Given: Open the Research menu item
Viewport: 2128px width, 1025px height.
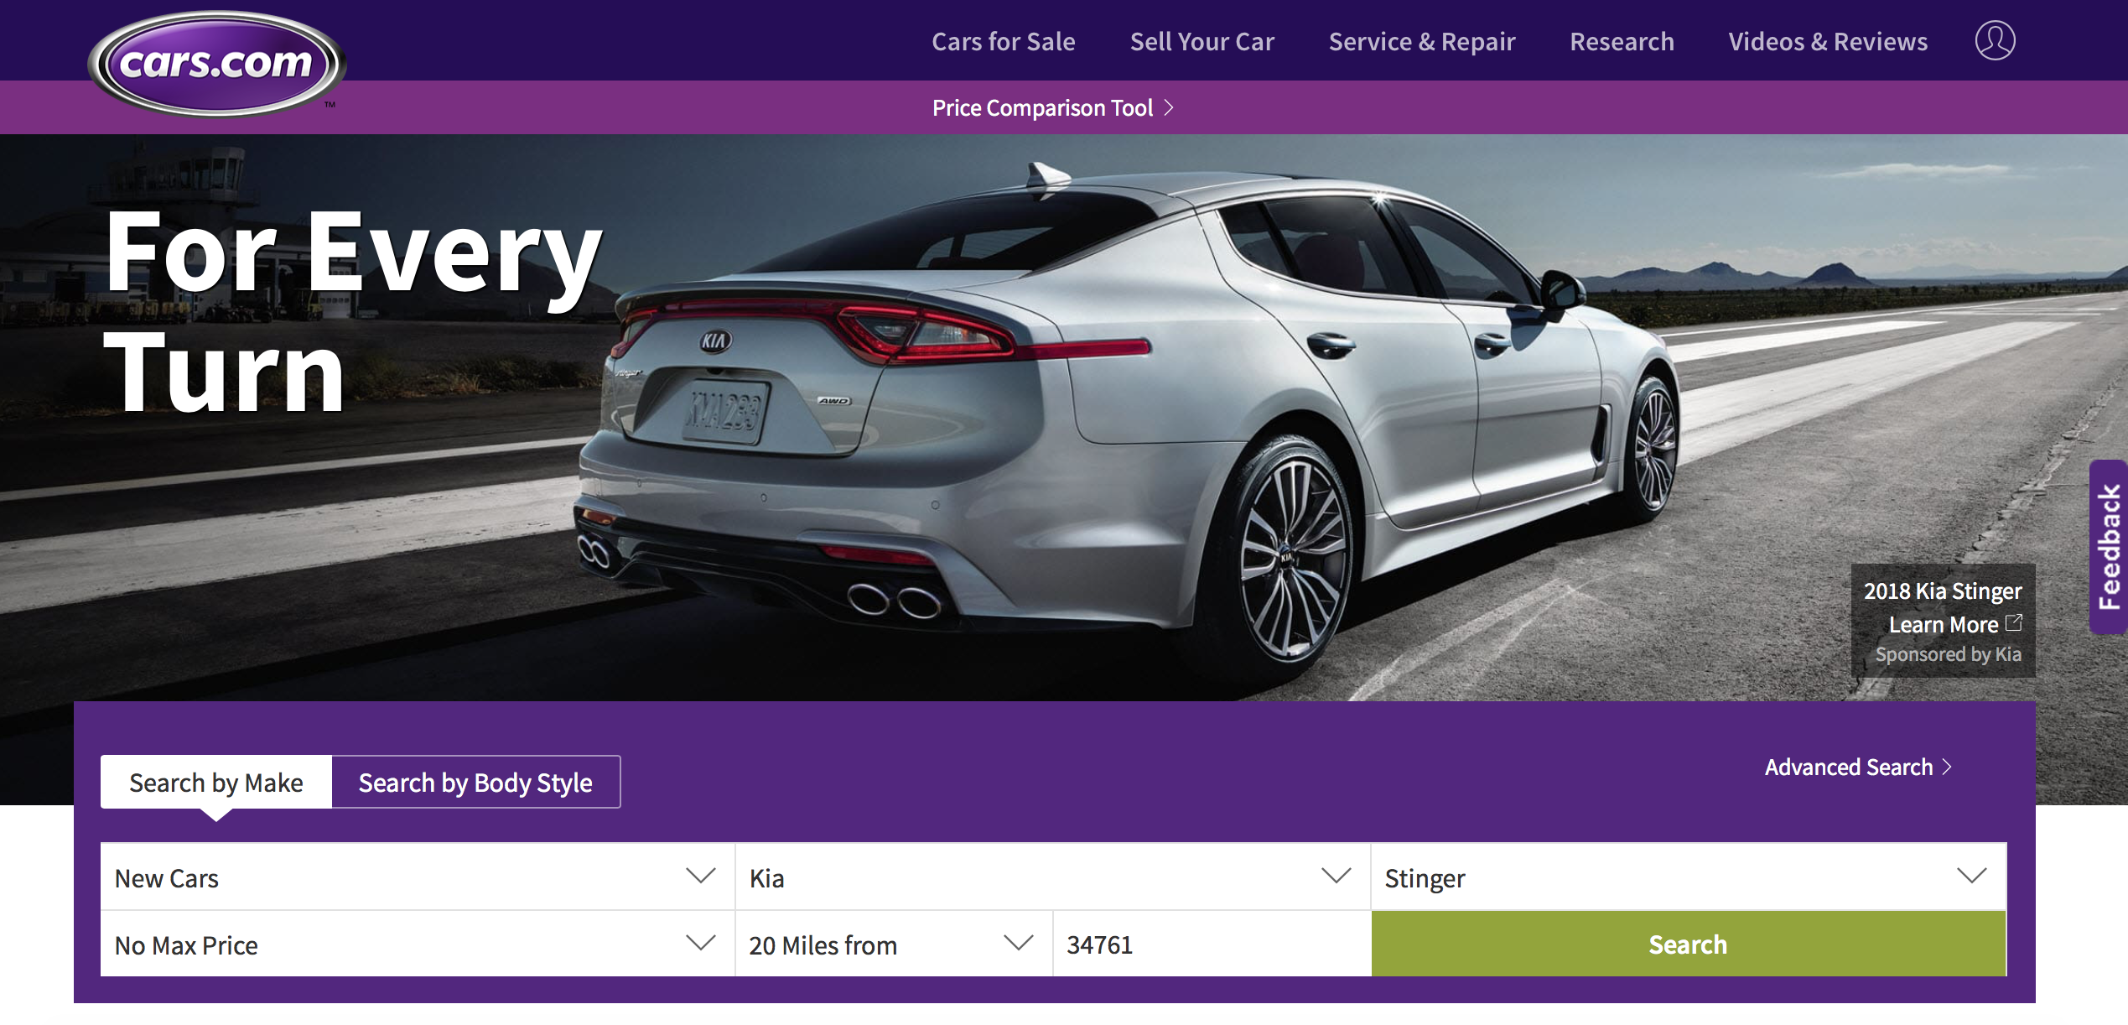Looking at the screenshot, I should (1622, 41).
